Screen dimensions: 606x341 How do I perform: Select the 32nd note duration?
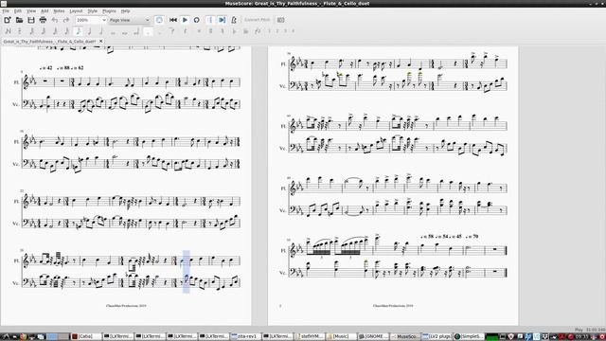click(55, 31)
